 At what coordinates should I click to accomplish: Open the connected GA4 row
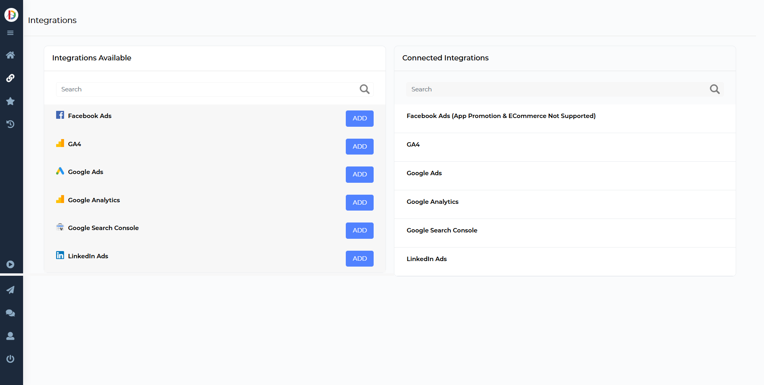(x=565, y=147)
